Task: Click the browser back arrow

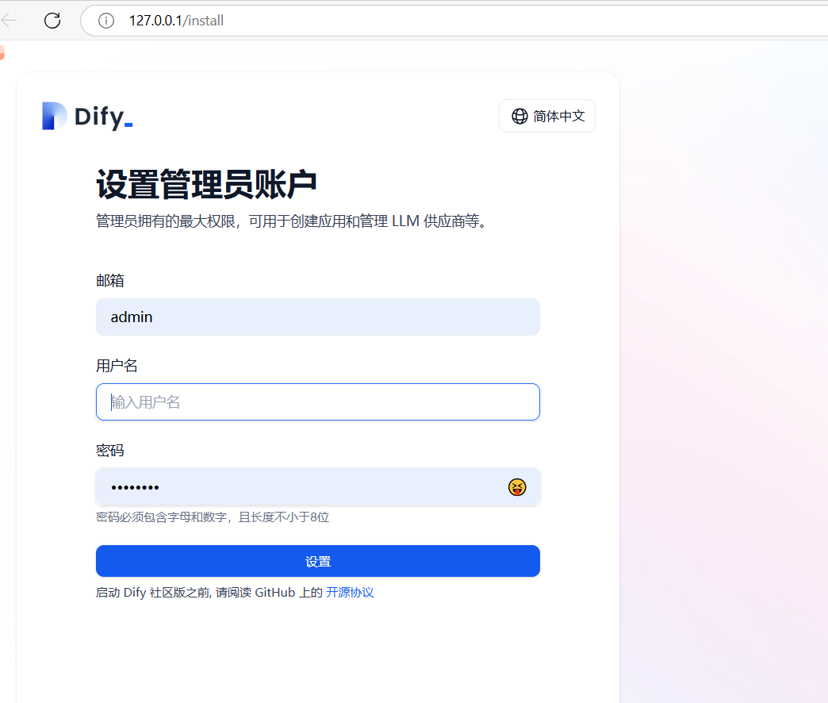Action: [x=9, y=21]
